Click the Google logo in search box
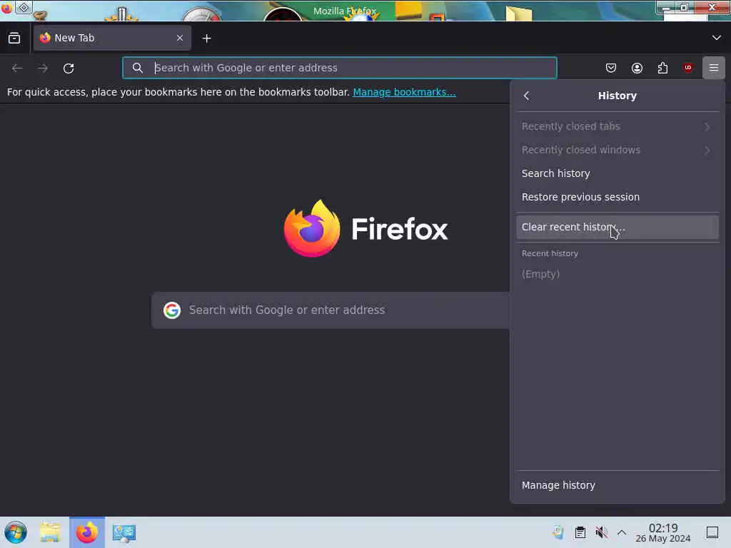 pos(171,310)
